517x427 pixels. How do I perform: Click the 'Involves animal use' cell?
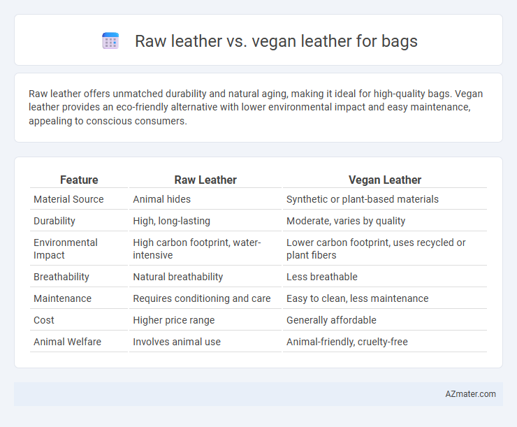click(x=177, y=342)
